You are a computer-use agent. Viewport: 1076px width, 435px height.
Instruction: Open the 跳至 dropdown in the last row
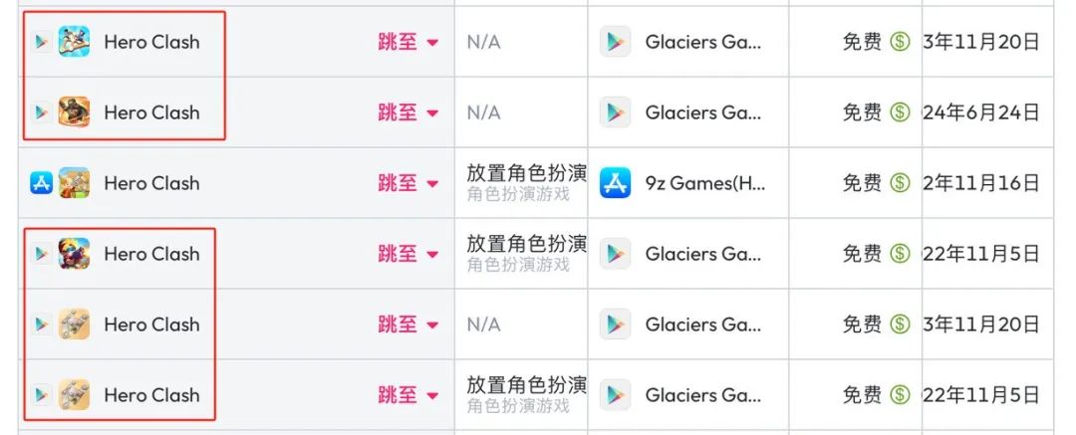point(408,395)
